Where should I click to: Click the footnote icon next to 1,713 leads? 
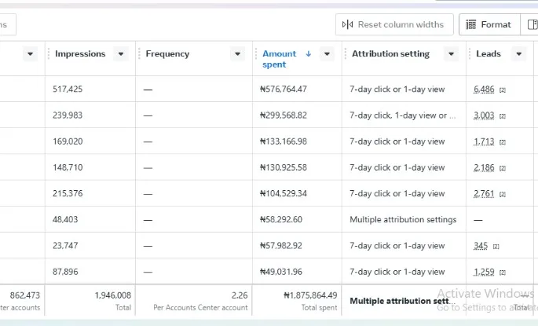pos(503,142)
